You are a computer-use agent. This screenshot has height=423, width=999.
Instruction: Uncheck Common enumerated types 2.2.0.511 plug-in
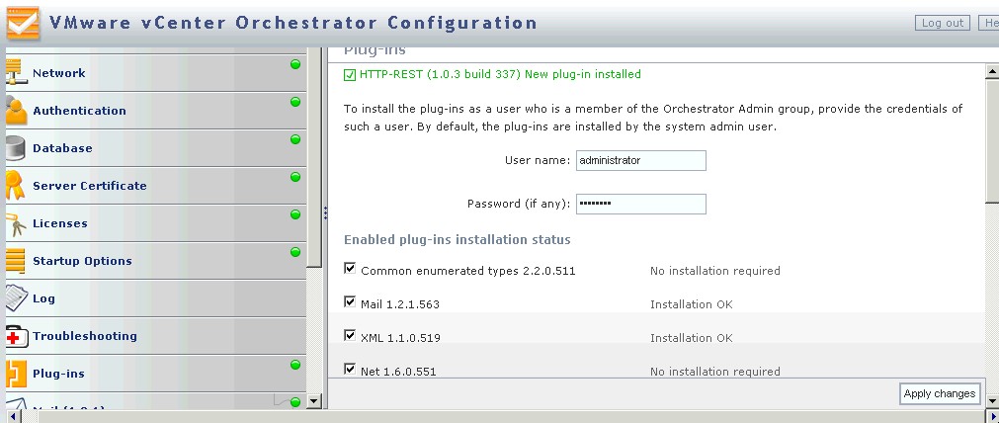(x=350, y=269)
